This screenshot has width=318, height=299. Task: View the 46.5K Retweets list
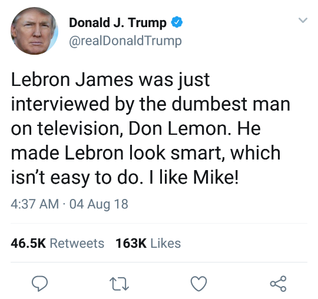point(57,243)
